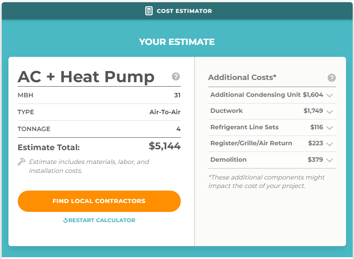Click the Estimate Total amount $5,144

click(165, 146)
